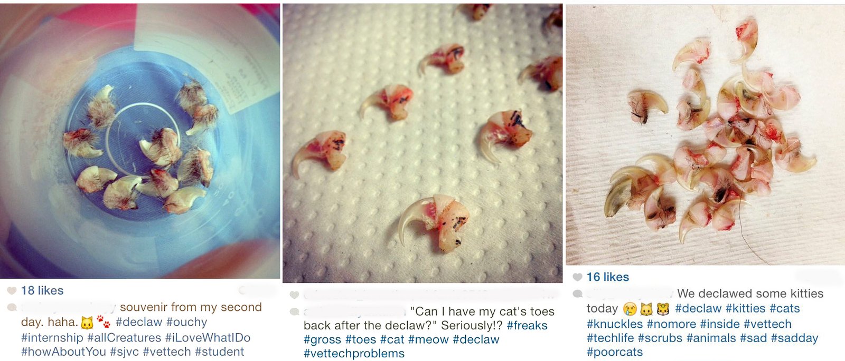The height and width of the screenshot is (361, 845).
Task: Click the comment bubble before "We declawed some kitties"
Action: tap(578, 294)
